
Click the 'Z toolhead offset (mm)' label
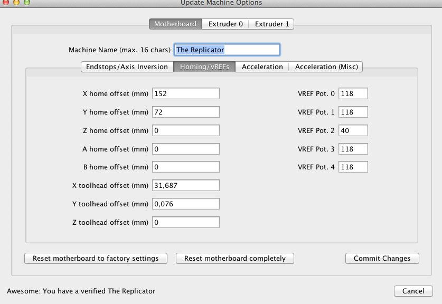click(110, 223)
